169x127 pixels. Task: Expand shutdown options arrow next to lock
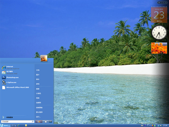coord(50,121)
